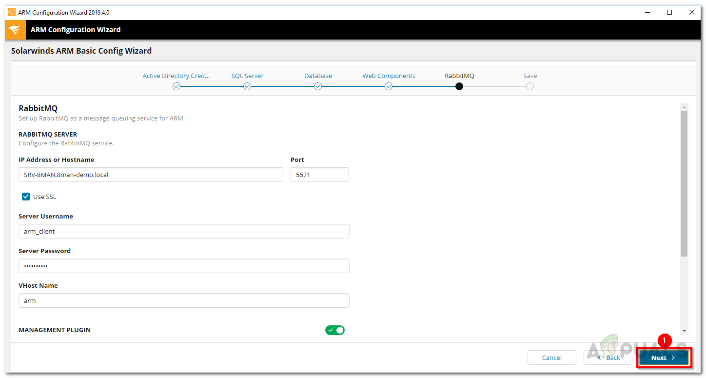Click the VHost Name field

tap(184, 300)
